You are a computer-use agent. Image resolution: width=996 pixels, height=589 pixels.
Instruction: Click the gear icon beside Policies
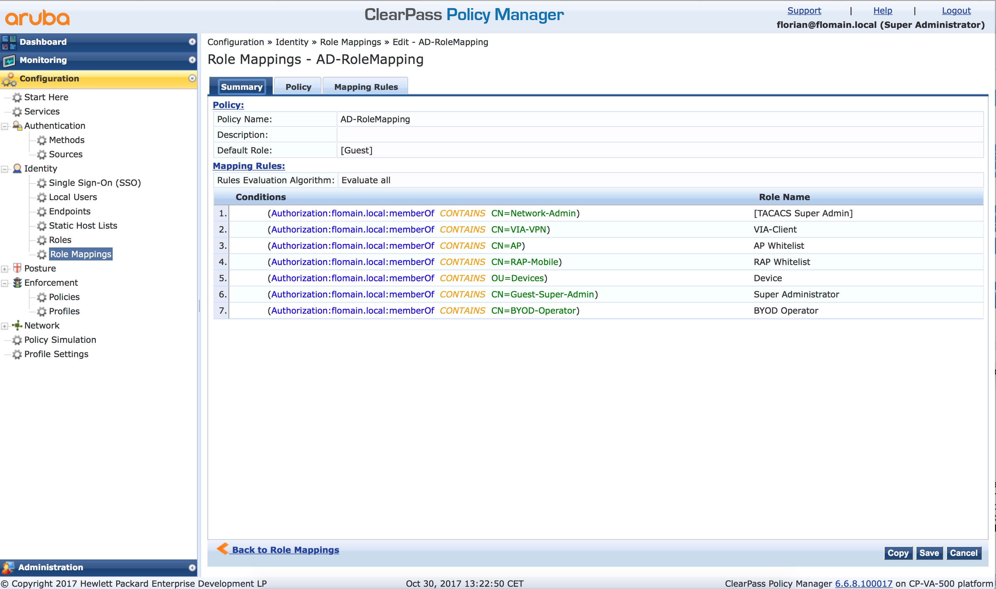coord(42,297)
